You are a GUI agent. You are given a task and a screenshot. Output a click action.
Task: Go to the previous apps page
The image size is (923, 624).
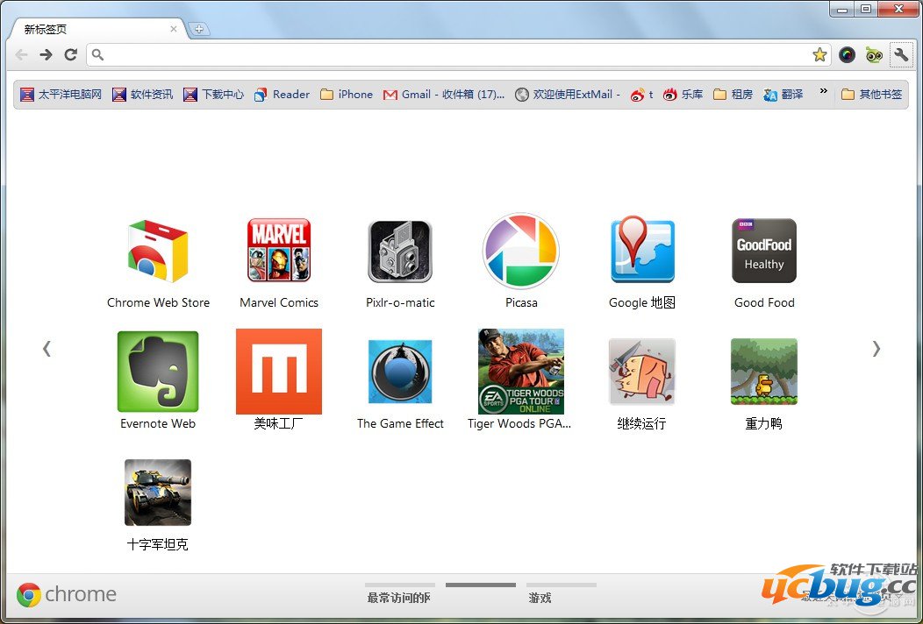pyautogui.click(x=47, y=349)
